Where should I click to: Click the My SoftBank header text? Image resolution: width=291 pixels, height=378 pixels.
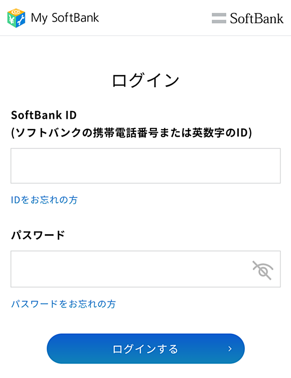tap(65, 18)
